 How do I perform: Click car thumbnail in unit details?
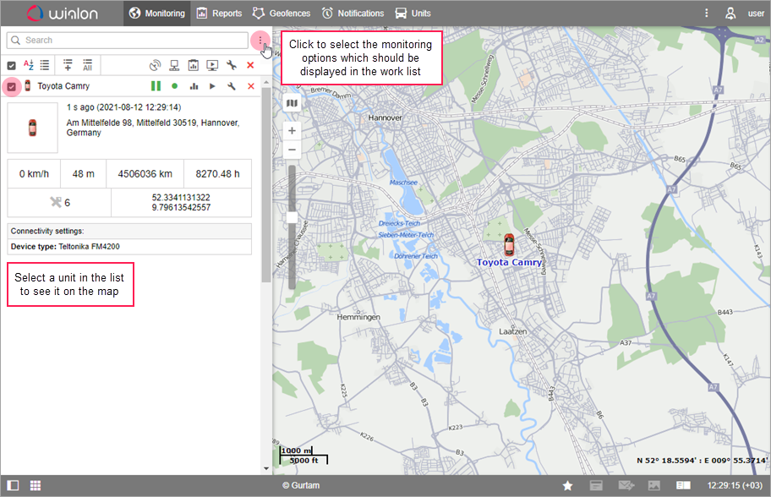click(x=32, y=128)
